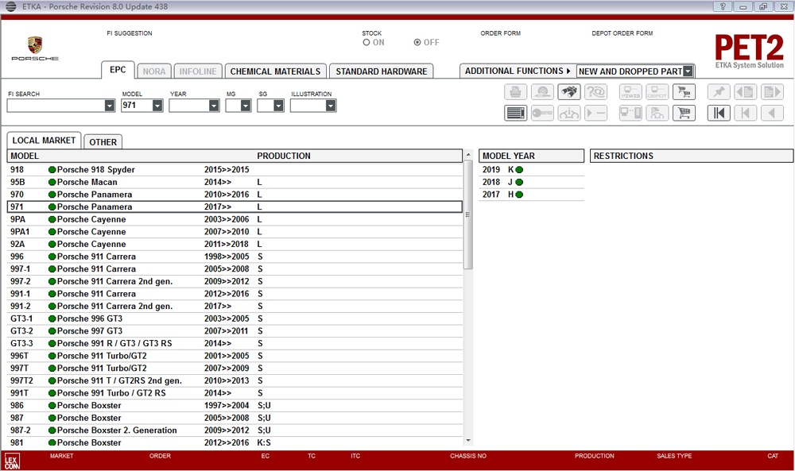Expand the MG dropdown
795x471 pixels.
(x=246, y=106)
